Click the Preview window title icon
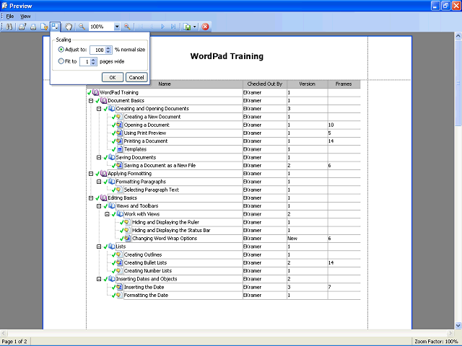 click(4, 6)
